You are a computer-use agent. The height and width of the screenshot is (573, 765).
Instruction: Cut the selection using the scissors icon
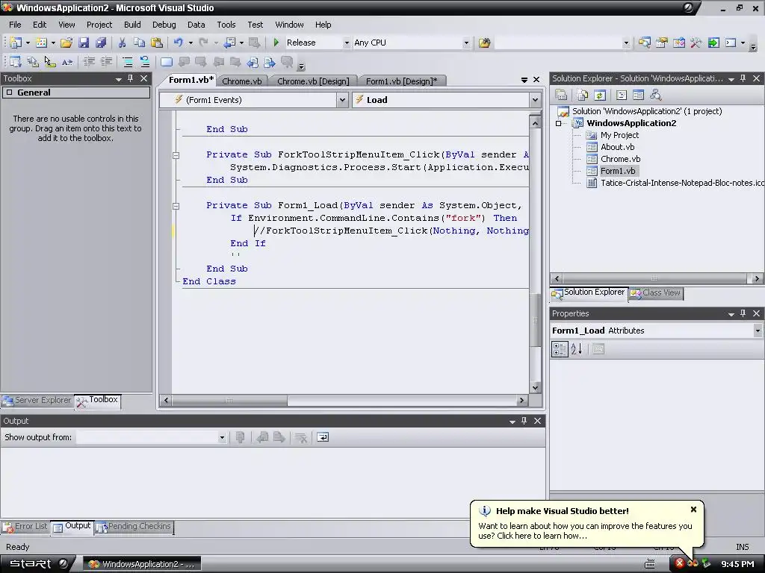tap(122, 43)
